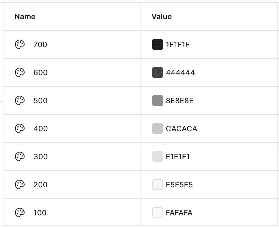
Task: Click the F5F5F5 color swatch
Action: coord(157,185)
